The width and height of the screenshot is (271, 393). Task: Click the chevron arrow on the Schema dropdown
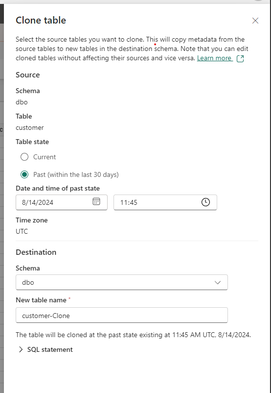coord(218,282)
